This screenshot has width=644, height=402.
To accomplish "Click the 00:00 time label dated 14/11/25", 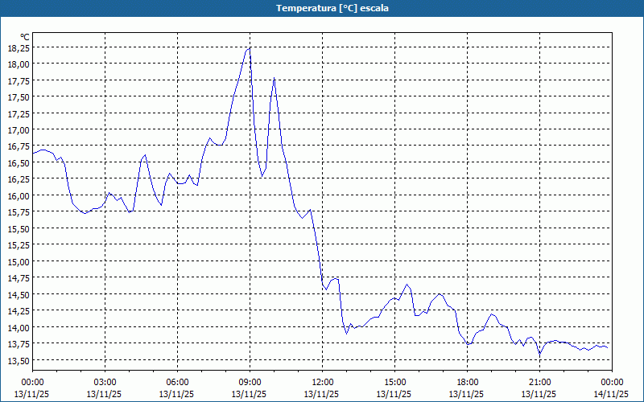I will pyautogui.click(x=612, y=383).
